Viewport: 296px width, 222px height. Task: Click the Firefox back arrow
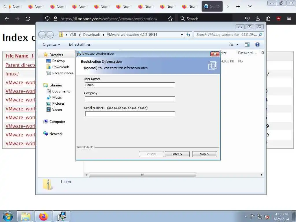pos(7,19)
